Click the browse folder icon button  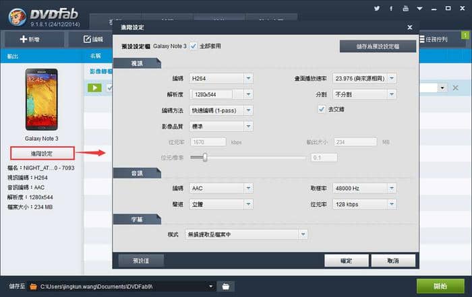[x=225, y=286]
